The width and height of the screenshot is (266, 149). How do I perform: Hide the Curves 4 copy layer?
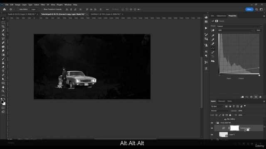pyautogui.click(x=212, y=128)
